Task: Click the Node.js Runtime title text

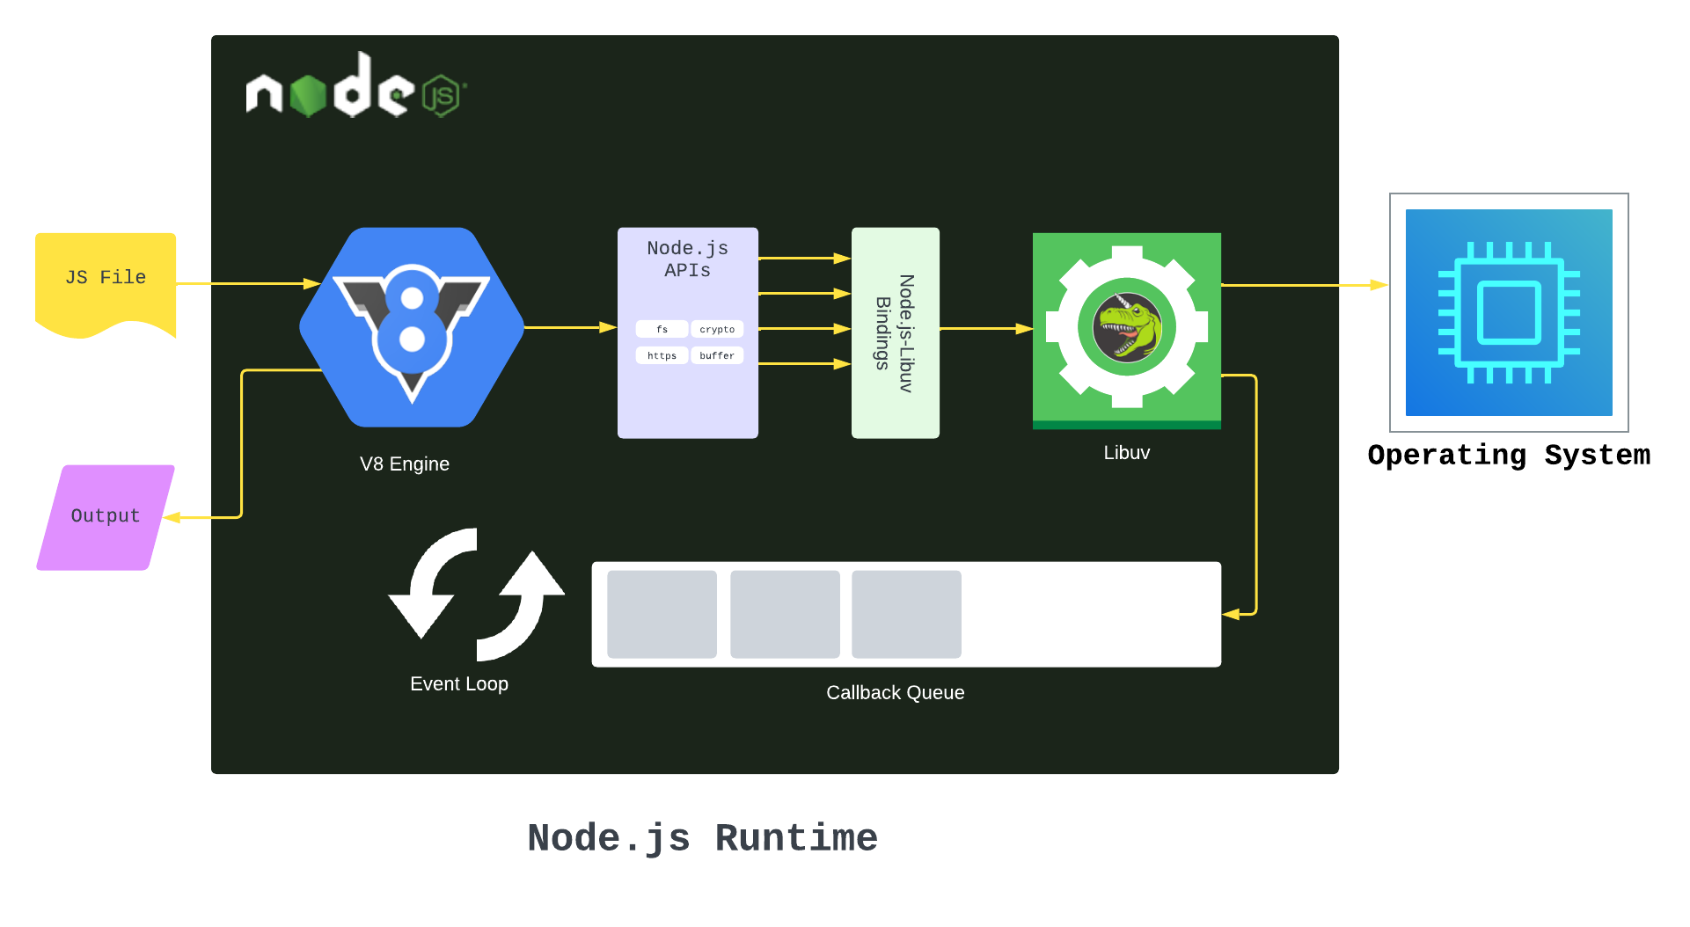Action: [x=703, y=838]
